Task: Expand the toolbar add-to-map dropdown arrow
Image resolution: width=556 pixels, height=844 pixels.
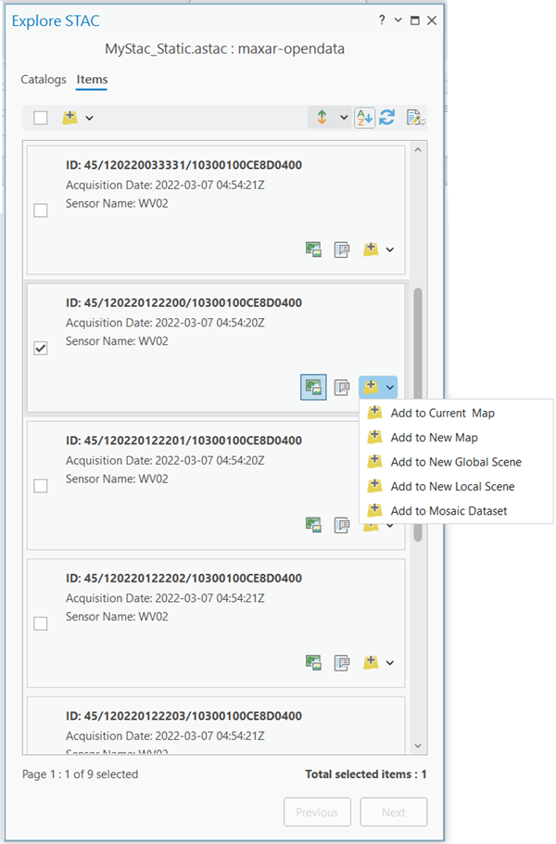Action: tap(90, 118)
